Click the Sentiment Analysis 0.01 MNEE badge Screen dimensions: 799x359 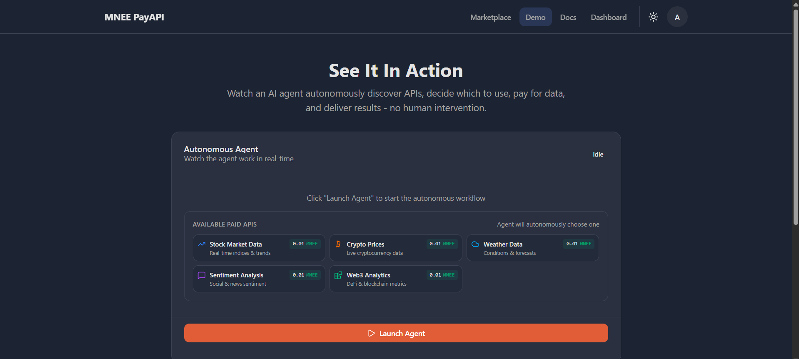tap(305, 275)
